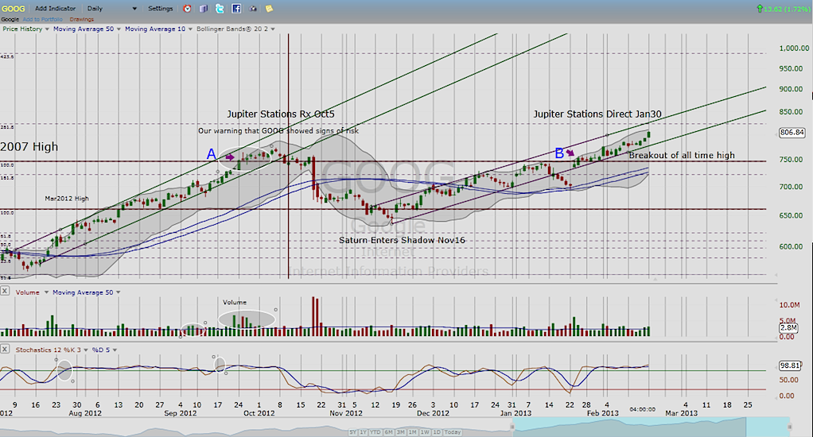Close the Volume pane with X
813x437 pixels.
click(x=5, y=291)
